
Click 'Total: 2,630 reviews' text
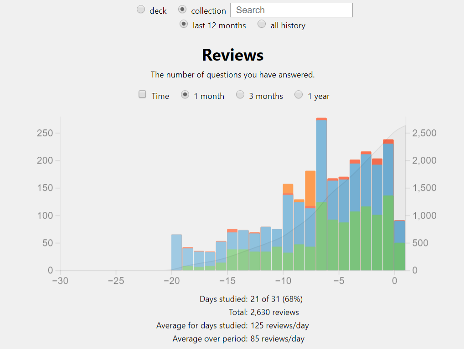[x=263, y=313]
